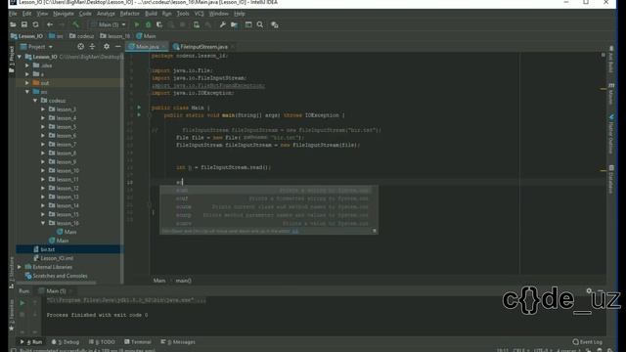This screenshot has width=626, height=352.
Task: Click the Save All toolbar icon
Action: 24,24
